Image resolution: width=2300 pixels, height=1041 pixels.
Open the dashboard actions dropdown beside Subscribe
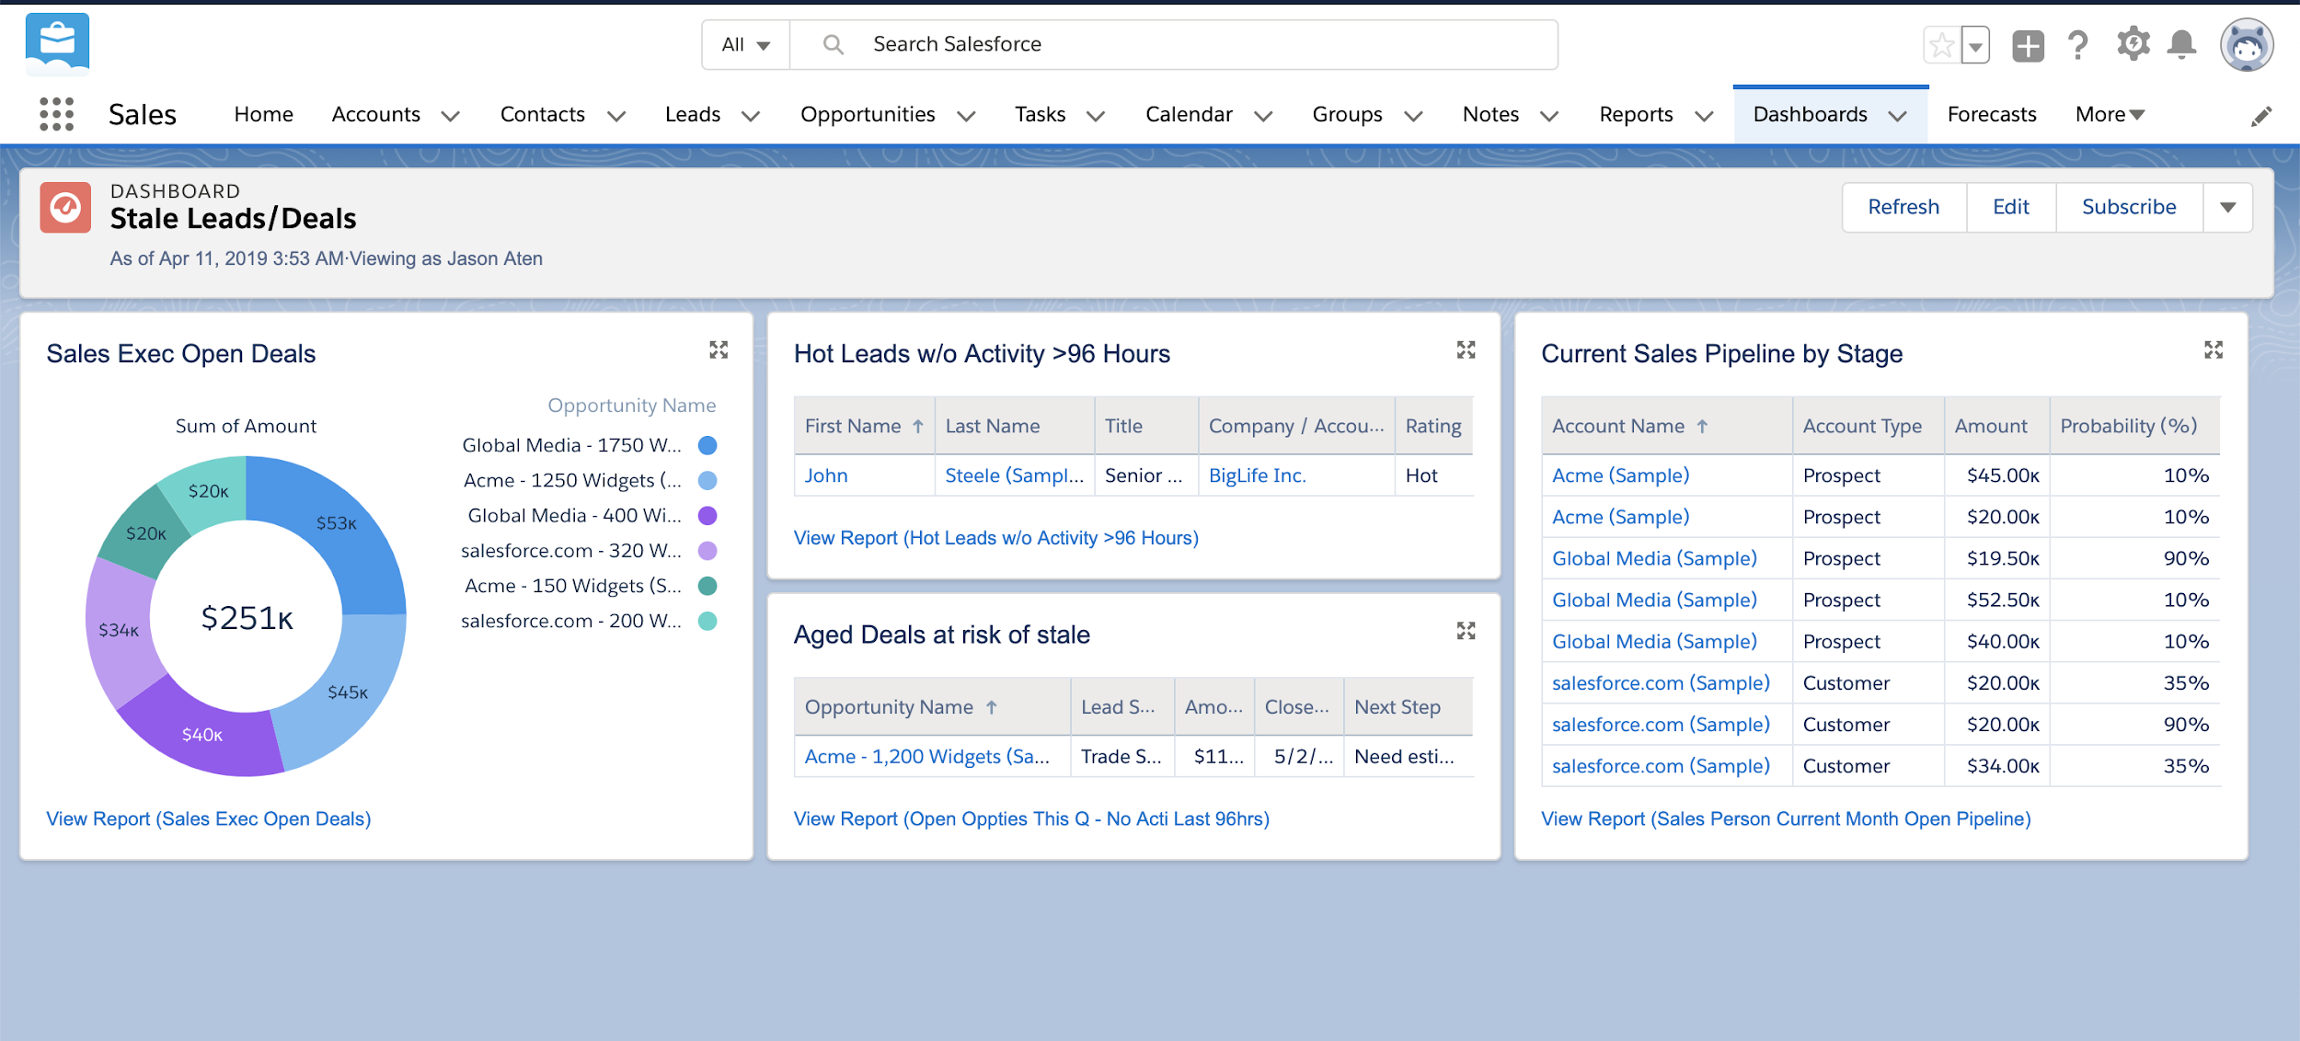point(2227,207)
